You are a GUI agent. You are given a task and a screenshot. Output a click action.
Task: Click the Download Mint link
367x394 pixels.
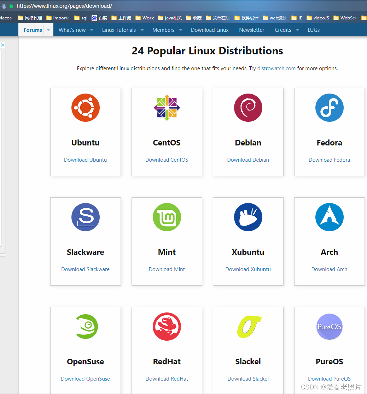point(167,269)
